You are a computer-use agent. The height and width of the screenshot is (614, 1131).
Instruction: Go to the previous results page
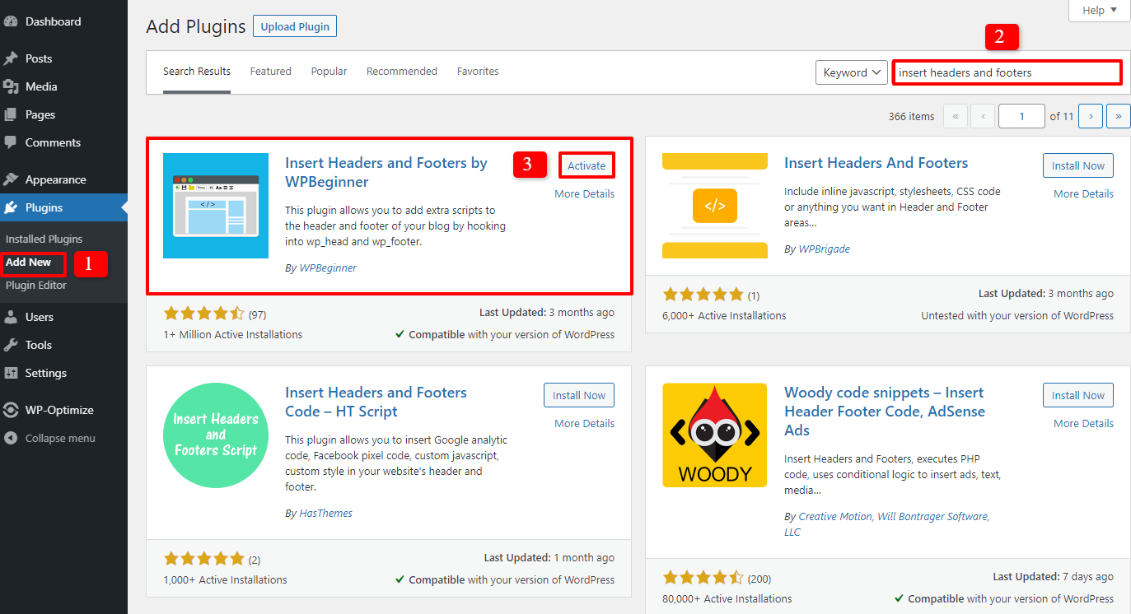click(983, 116)
